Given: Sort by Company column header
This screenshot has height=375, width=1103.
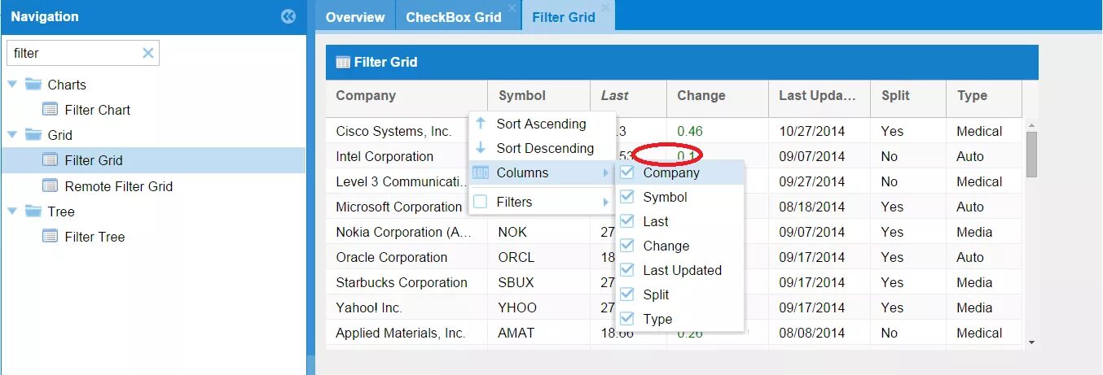Looking at the screenshot, I should click(x=406, y=96).
